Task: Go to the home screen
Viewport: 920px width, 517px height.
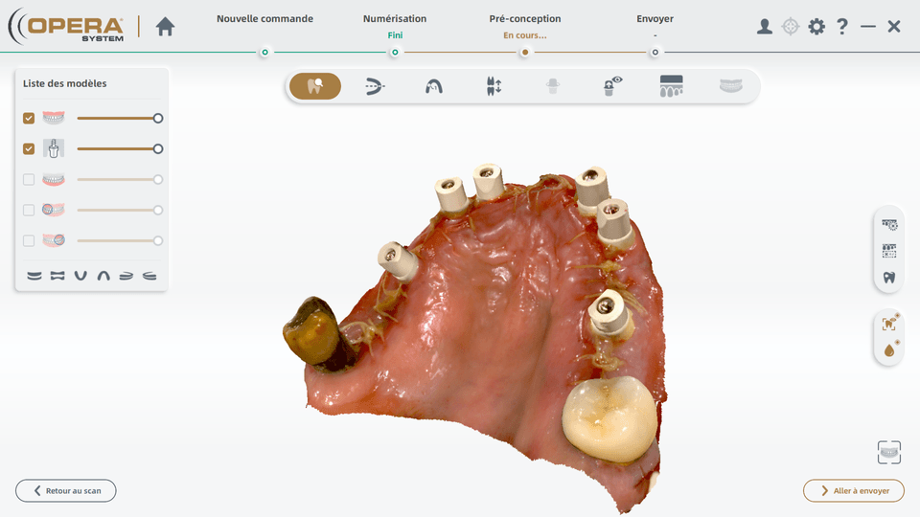Action: point(165,27)
